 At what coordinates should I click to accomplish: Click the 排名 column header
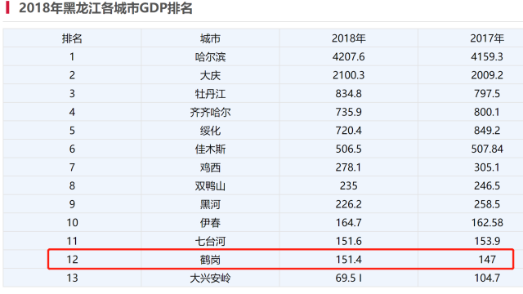tap(72, 38)
